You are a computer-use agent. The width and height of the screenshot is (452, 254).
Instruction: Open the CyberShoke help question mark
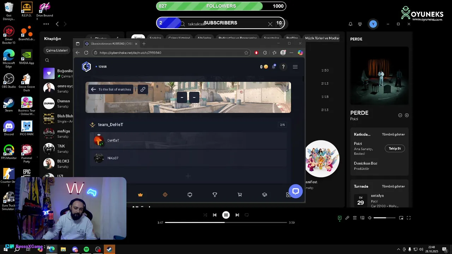283,67
